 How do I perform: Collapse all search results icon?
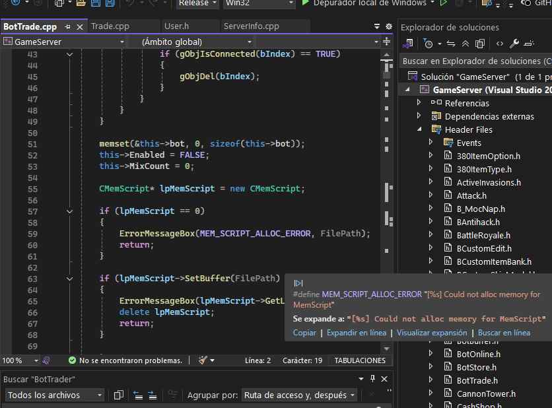coord(138,395)
